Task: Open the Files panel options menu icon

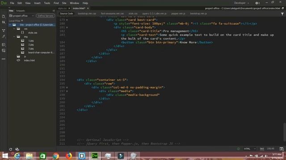Action: [54, 11]
